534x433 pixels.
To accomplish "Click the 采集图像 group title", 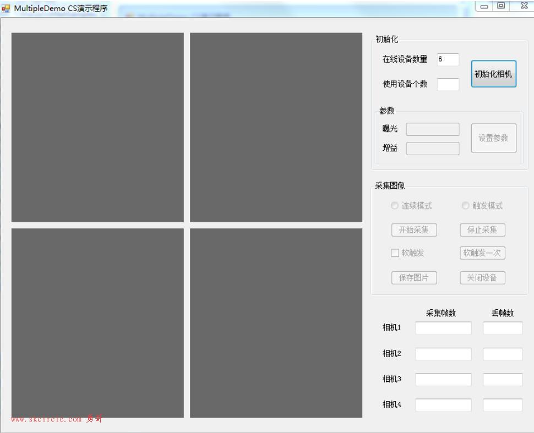I will [390, 186].
